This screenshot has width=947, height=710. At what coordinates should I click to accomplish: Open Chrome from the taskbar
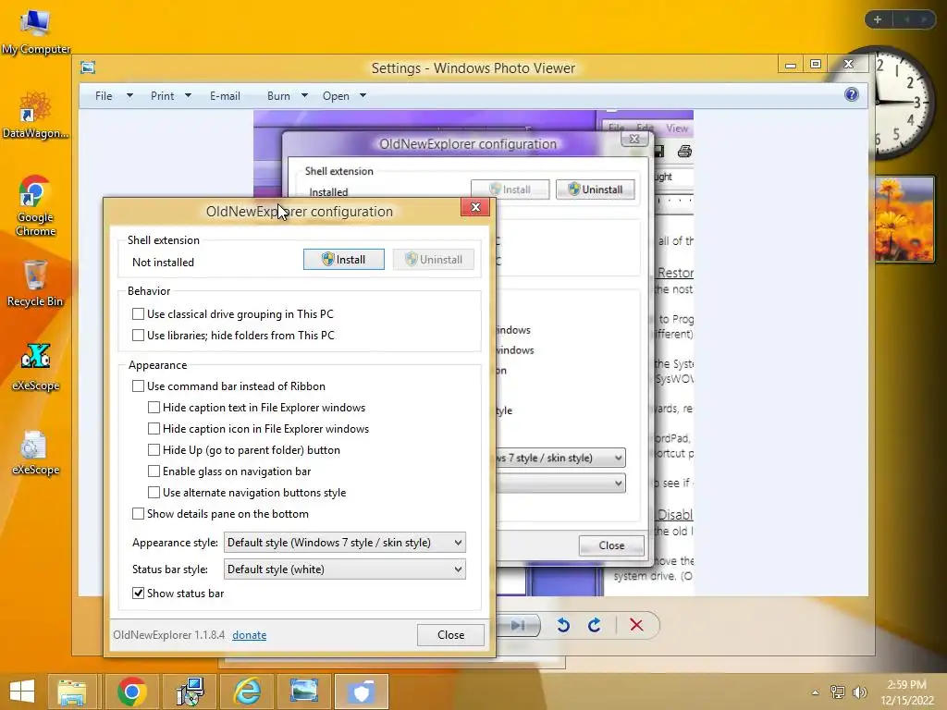coord(131,692)
